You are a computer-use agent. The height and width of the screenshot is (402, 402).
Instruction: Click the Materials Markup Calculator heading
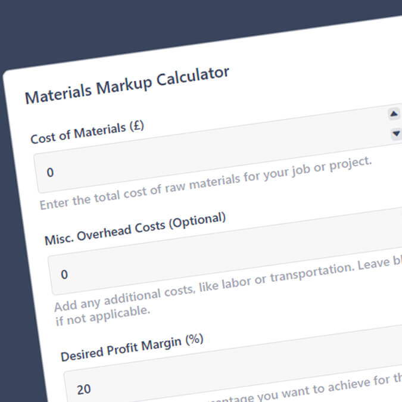click(127, 85)
